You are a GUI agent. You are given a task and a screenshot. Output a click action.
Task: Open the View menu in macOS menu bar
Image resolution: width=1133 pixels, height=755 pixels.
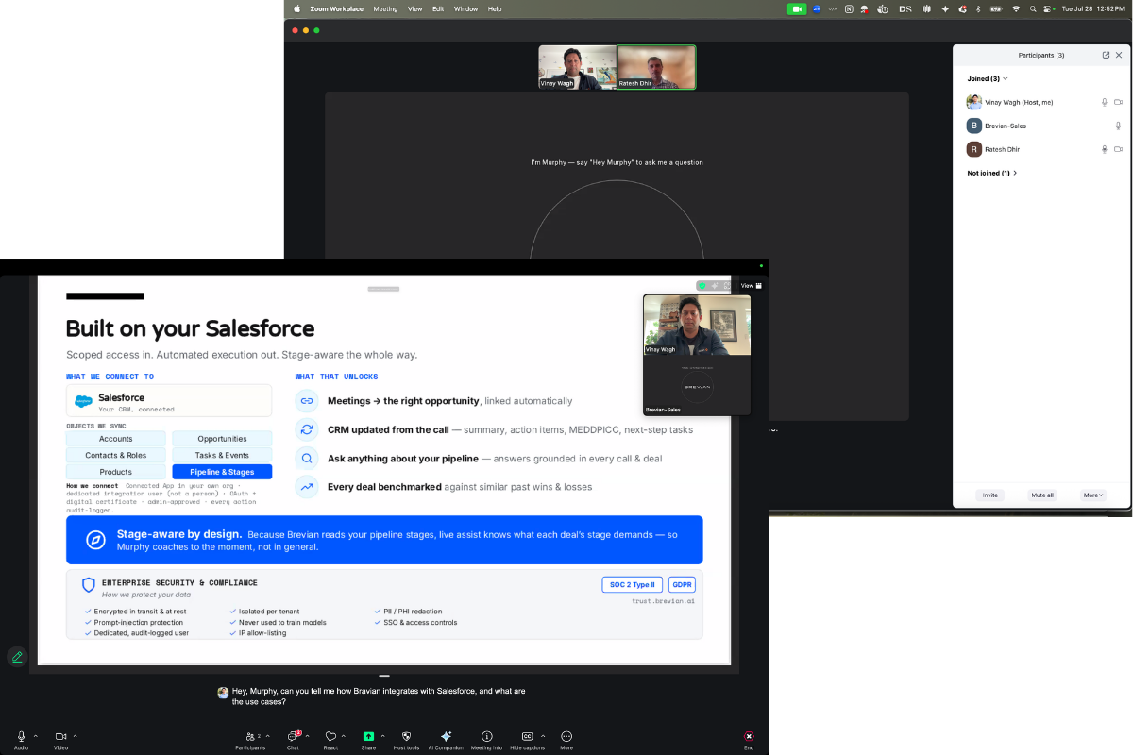click(x=414, y=8)
